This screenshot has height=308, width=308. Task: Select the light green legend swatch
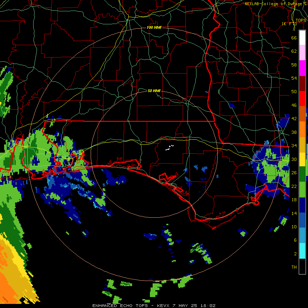302,190
